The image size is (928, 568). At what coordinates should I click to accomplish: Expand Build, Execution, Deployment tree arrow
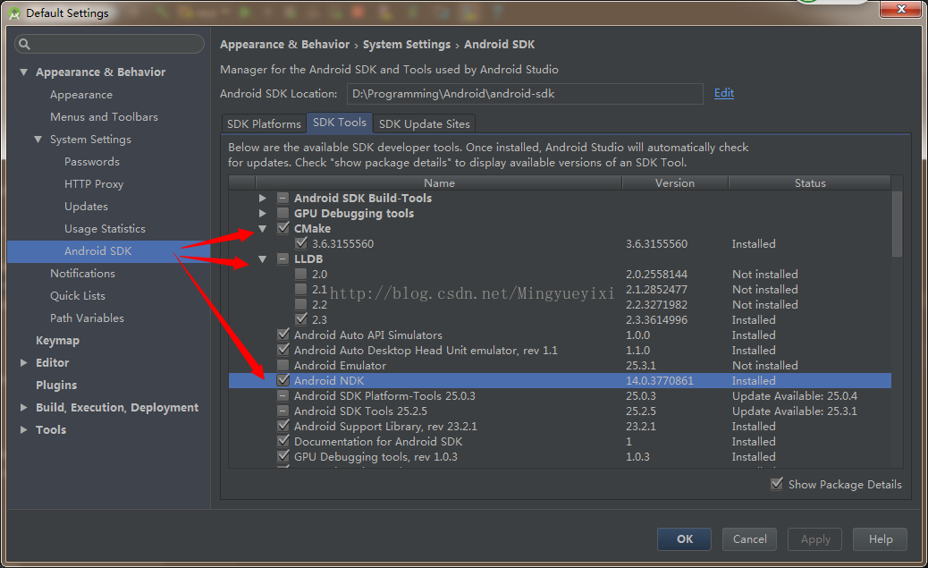point(23,408)
